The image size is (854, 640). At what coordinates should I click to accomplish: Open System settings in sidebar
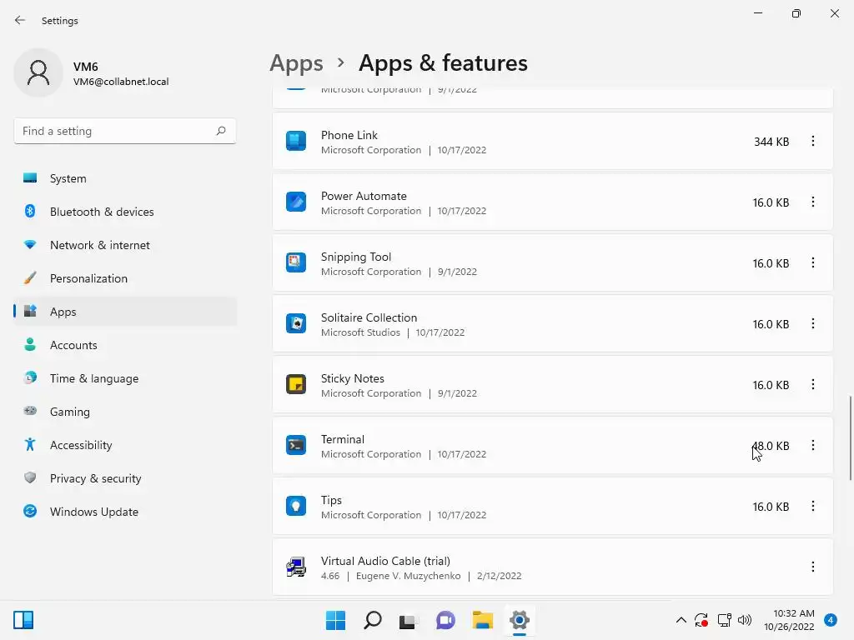125,178
